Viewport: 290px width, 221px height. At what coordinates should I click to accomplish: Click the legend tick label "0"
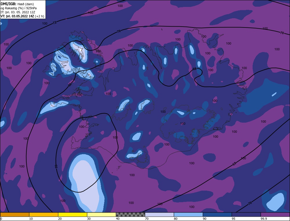[1, 219]
